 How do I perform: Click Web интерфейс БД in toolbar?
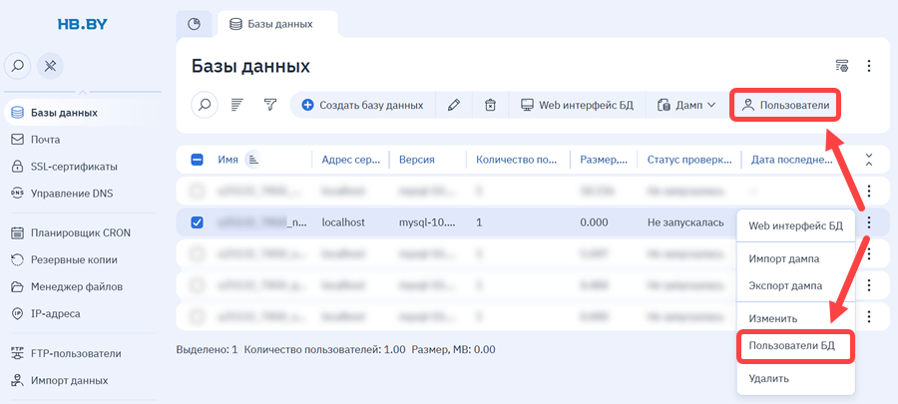pos(577,106)
